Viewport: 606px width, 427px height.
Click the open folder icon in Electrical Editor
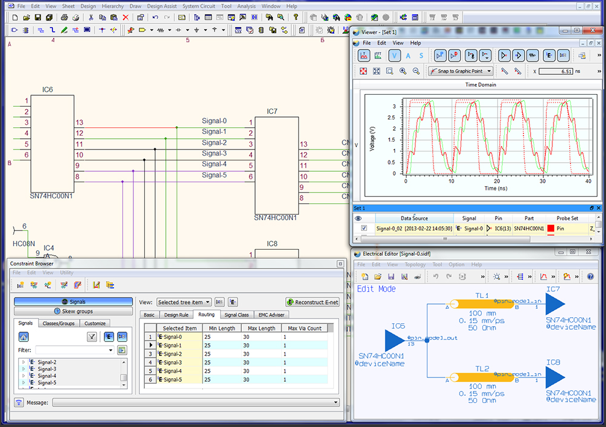point(378,277)
